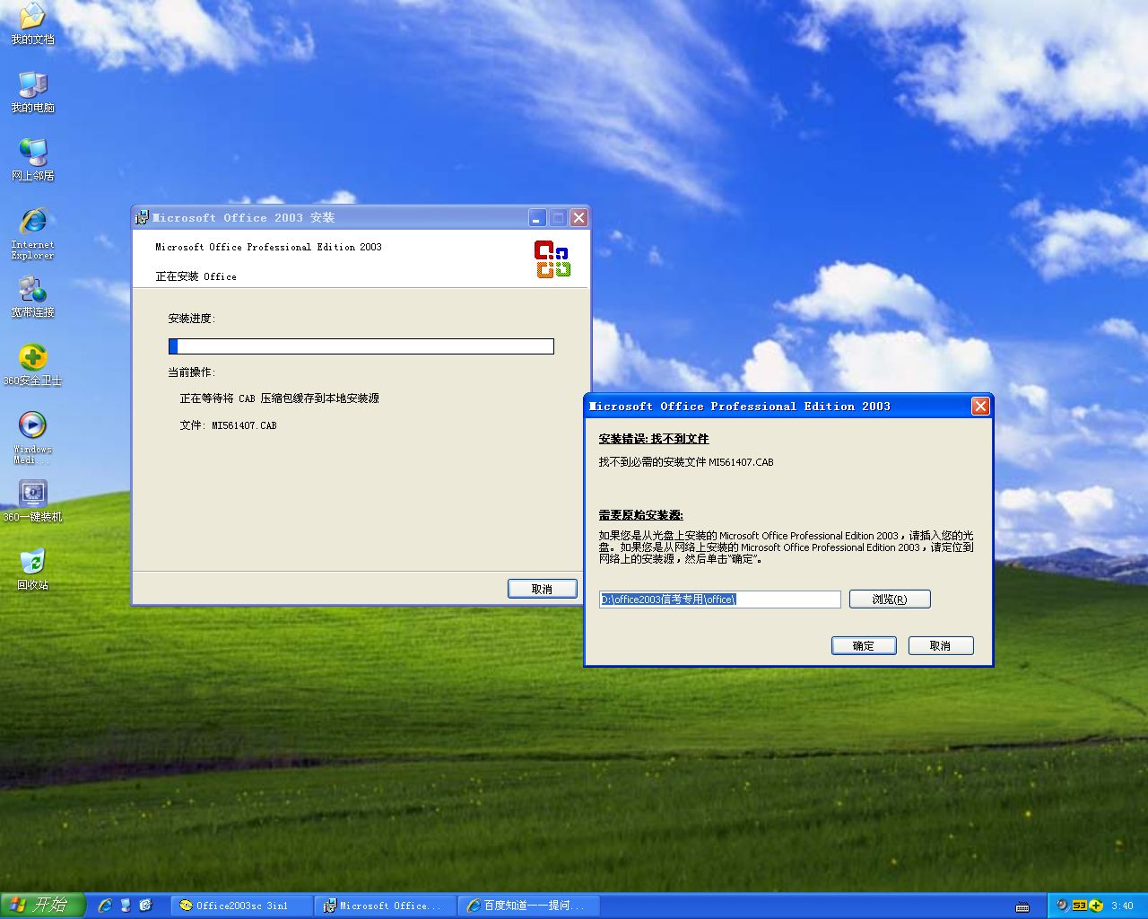This screenshot has height=919, width=1148.
Task: Click the yellow input method tray icon
Action: [1080, 906]
